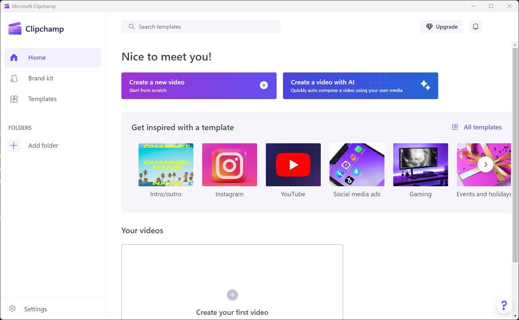Image resolution: width=519 pixels, height=320 pixels.
Task: Click the plus icon in Your videos card
Action: tap(232, 295)
